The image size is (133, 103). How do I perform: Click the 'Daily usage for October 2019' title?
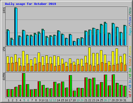point(30,4)
